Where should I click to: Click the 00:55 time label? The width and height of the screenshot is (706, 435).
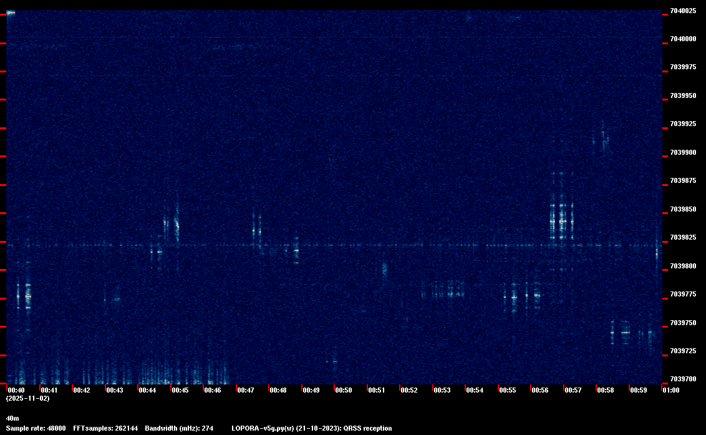pos(508,390)
